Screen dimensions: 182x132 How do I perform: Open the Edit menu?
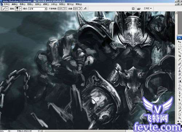tap(15, 4)
